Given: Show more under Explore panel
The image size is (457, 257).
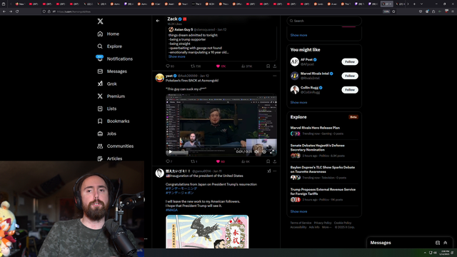Looking at the screenshot, I should click(298, 211).
